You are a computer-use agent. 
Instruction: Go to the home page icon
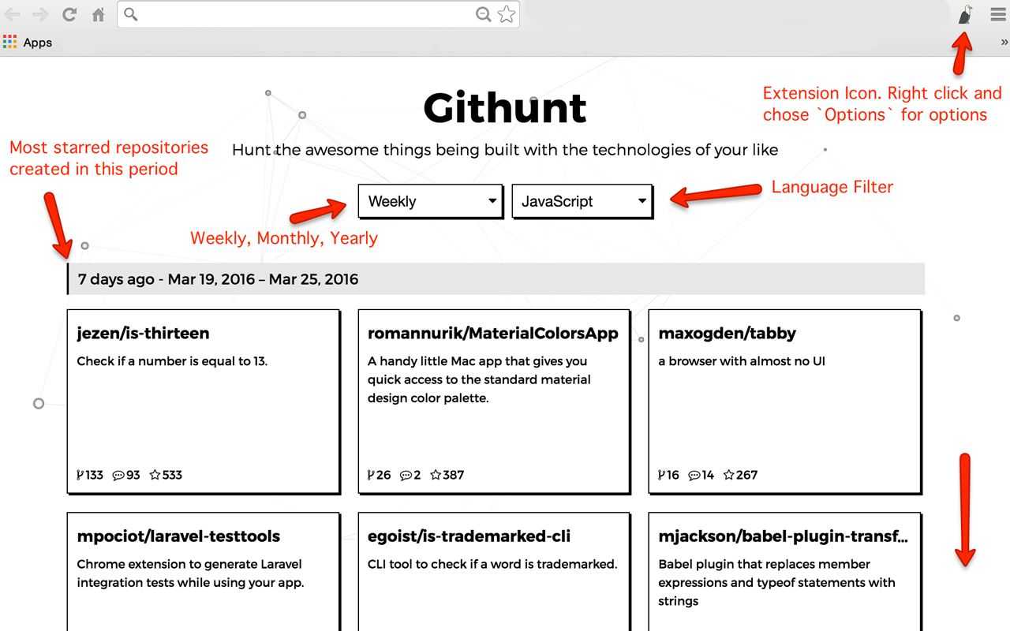pos(98,14)
